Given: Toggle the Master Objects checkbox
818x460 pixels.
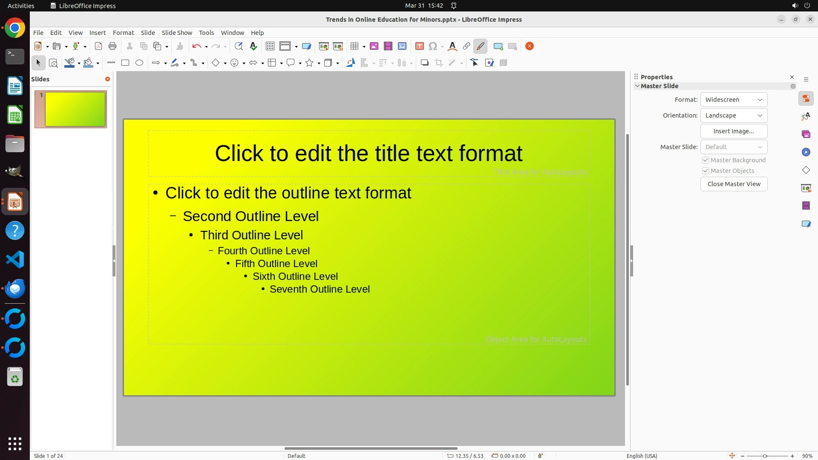Looking at the screenshot, I should pos(706,171).
